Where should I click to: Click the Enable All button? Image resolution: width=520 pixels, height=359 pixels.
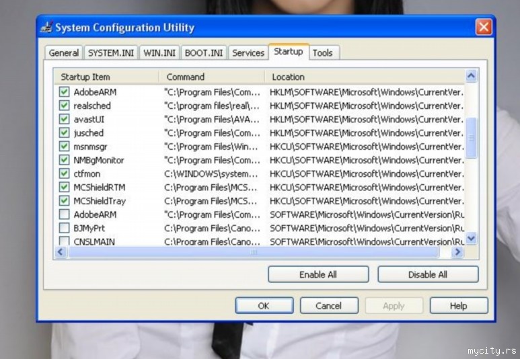point(318,274)
